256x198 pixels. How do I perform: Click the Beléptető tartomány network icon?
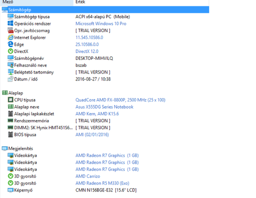pos(11,72)
